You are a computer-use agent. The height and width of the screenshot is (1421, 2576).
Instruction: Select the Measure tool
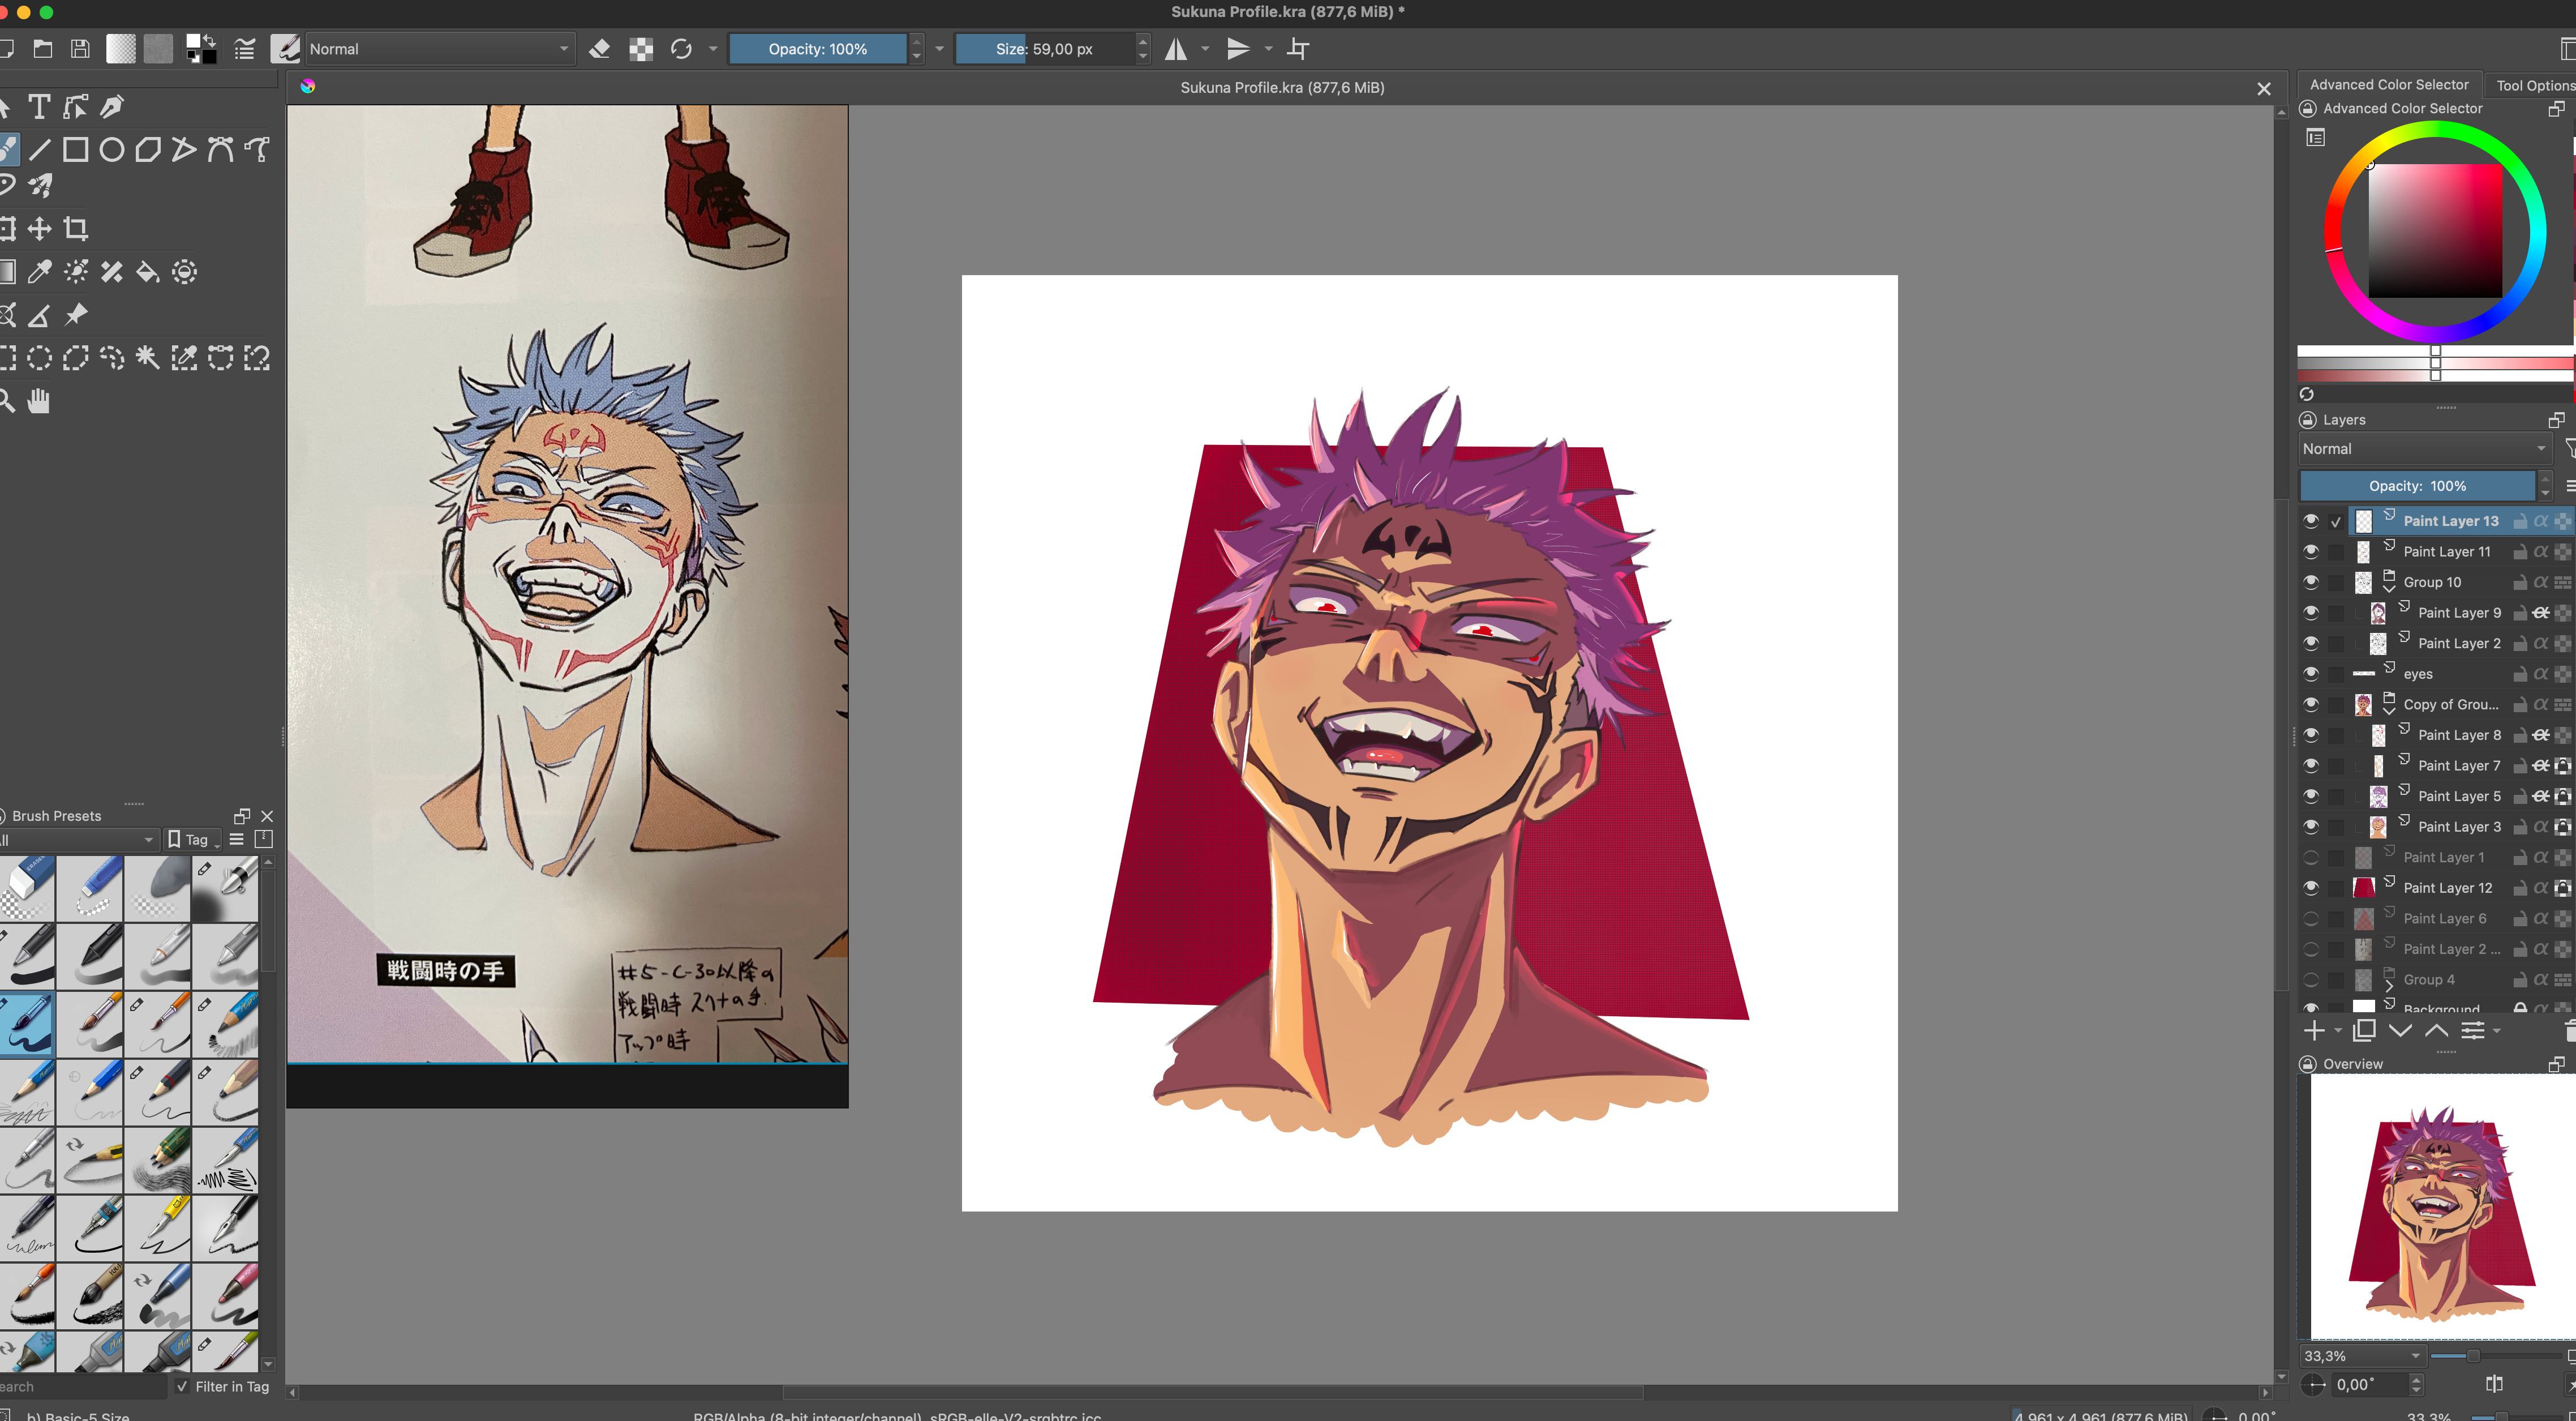[39, 316]
